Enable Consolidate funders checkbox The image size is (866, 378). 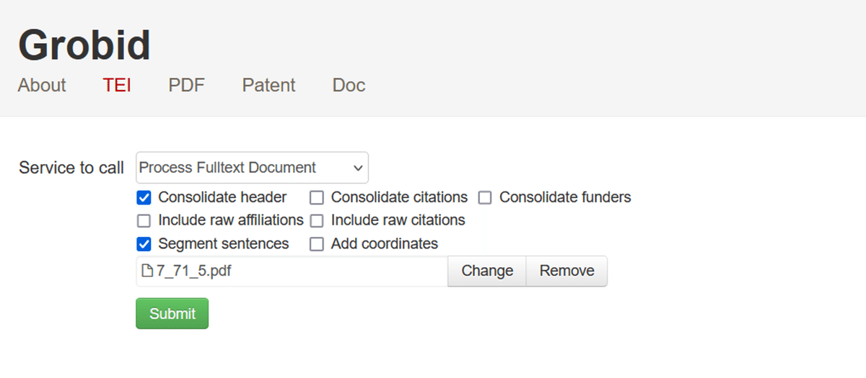coord(485,197)
